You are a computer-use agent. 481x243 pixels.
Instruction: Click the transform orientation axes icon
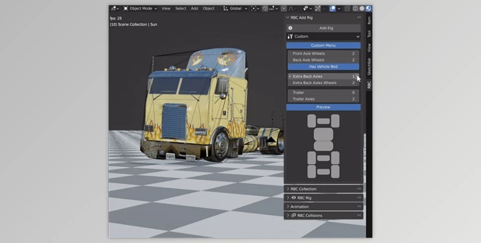[226, 9]
